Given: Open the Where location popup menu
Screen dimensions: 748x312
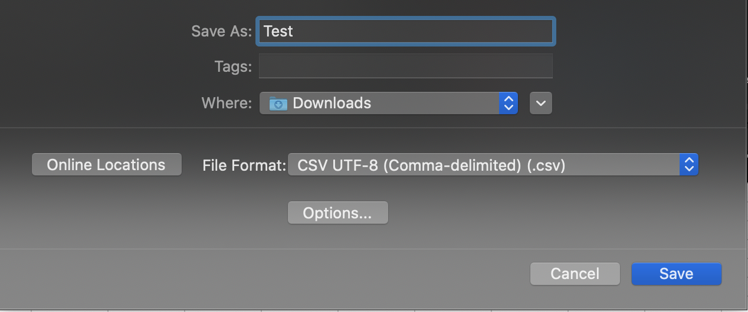Looking at the screenshot, I should [x=389, y=104].
